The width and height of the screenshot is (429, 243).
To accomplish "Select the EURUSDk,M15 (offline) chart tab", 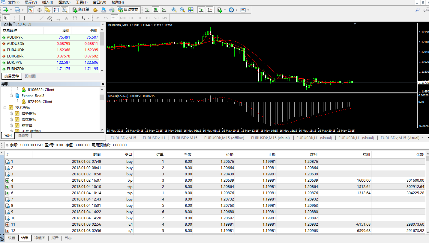I will (224, 138).
